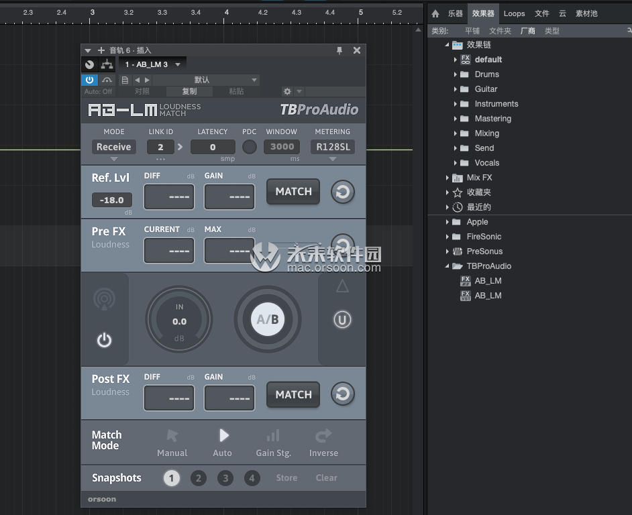The image size is (632, 515).
Task: Go to the next preset arrow
Action: pos(147,80)
